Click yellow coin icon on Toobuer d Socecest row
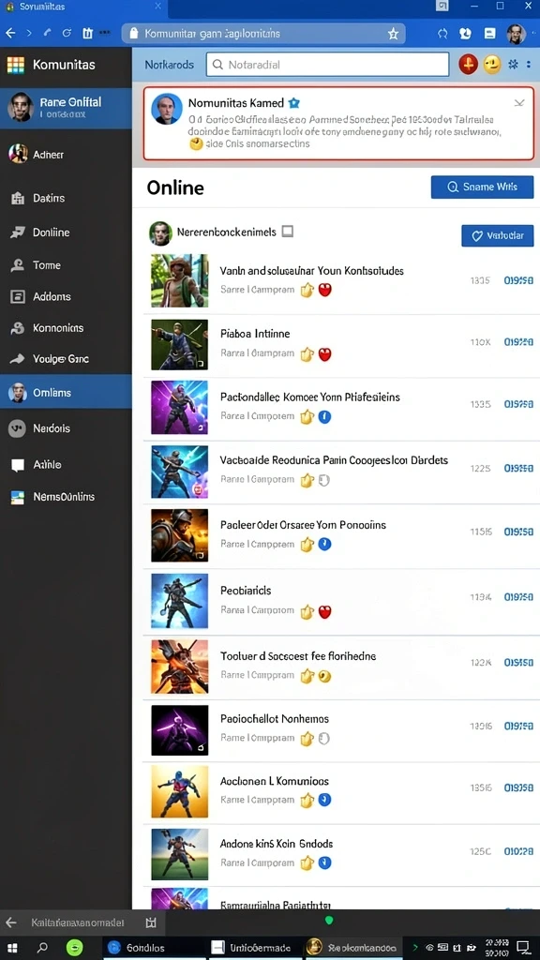This screenshot has height=960, width=540. [325, 676]
